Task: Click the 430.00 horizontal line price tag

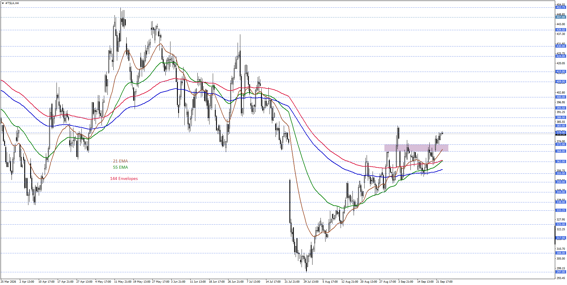Action: pyautogui.click(x=561, y=46)
